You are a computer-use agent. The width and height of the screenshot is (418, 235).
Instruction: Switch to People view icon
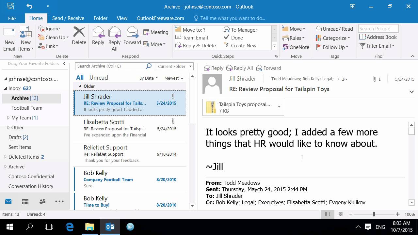coord(42,201)
